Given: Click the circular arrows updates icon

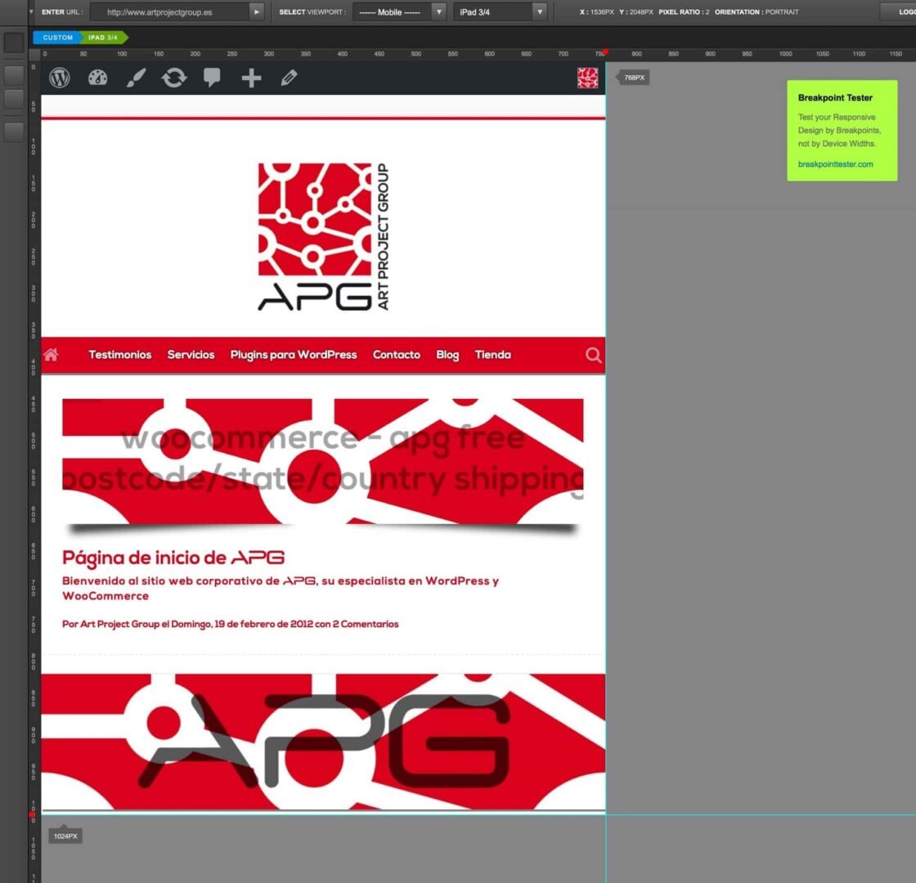Looking at the screenshot, I should (174, 78).
